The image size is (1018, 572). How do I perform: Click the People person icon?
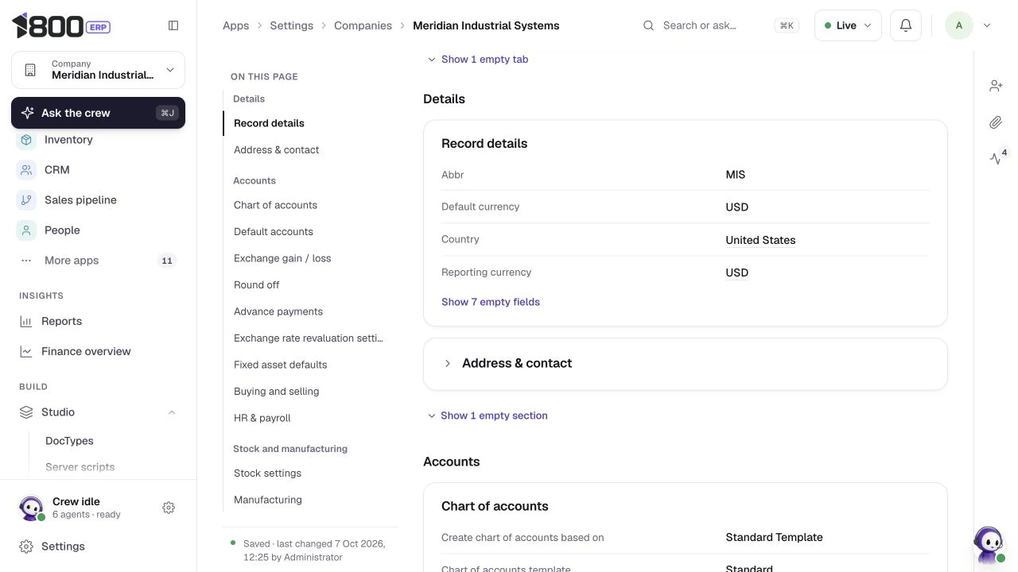click(x=26, y=230)
